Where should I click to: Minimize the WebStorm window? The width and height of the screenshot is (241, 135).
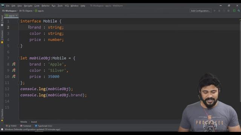(221, 6)
